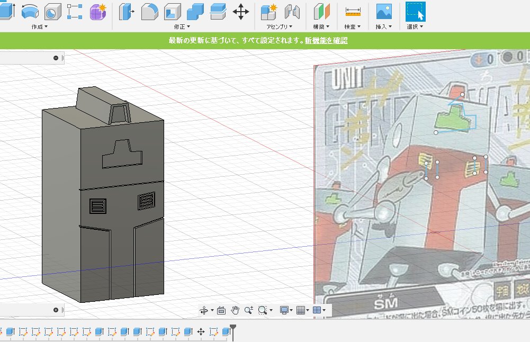Select the green sketch profile on the canvas
The height and width of the screenshot is (342, 530).
click(453, 118)
